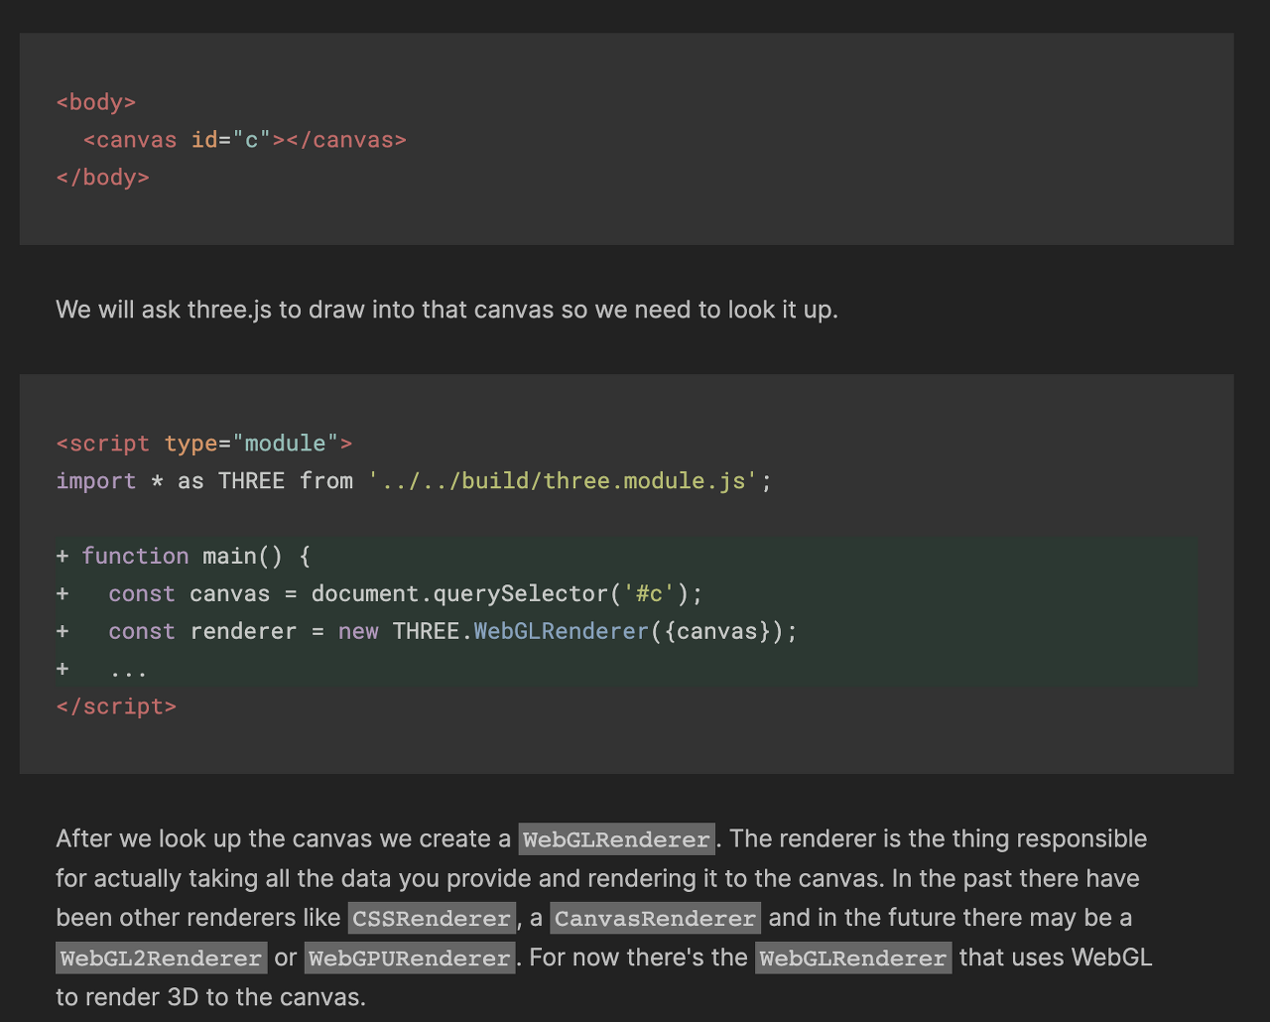Image resolution: width=1270 pixels, height=1022 pixels.
Task: Click the inline WebGPURenderer code term
Action: pyautogui.click(x=410, y=958)
